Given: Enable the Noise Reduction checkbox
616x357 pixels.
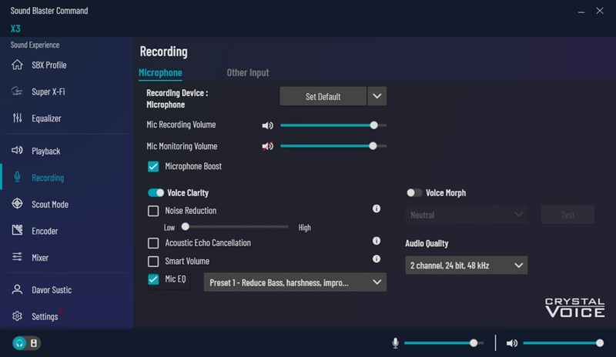Looking at the screenshot, I should 153,211.
